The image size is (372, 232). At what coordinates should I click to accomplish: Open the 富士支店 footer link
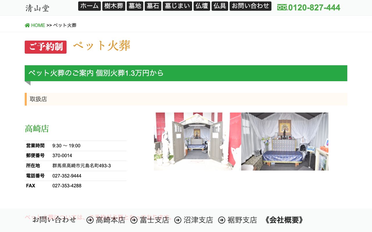154,220
